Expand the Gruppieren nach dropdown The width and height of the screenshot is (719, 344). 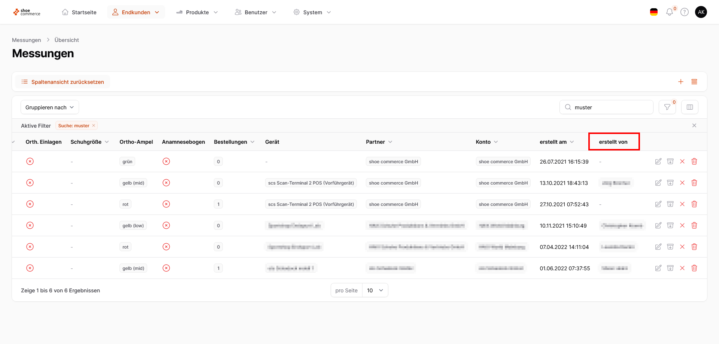pos(50,107)
